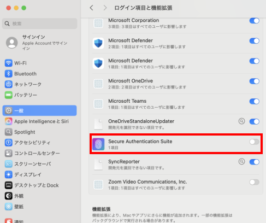This screenshot has width=266, height=223.
Task: Select the ディスプレイ sun icon
Action: click(x=9, y=174)
